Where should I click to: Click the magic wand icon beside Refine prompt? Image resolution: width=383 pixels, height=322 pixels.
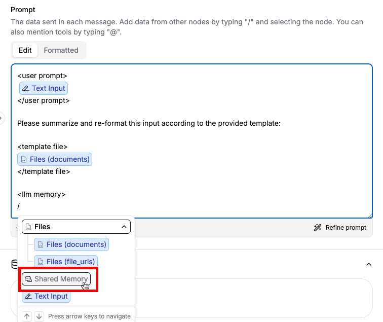(318, 228)
